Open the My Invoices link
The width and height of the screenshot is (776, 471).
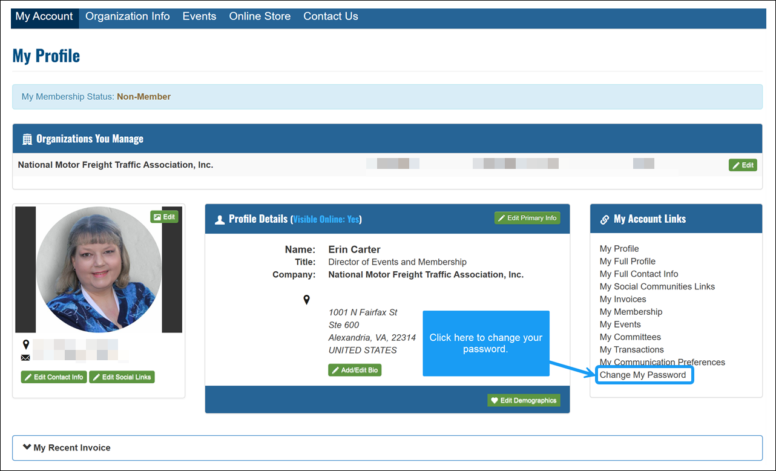[x=623, y=299]
